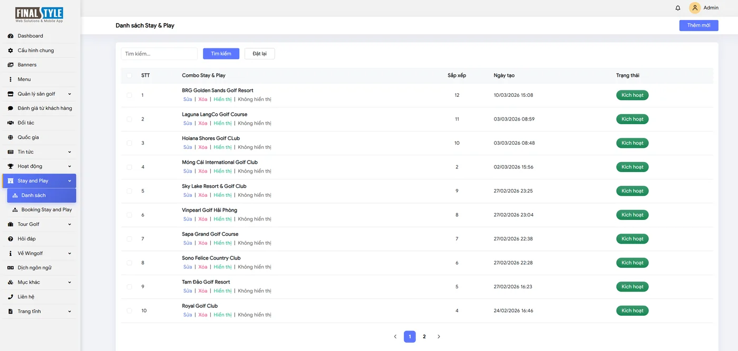Viewport: 738px width, 351px height.
Task: Open the Admin user avatar icon
Action: [x=695, y=8]
